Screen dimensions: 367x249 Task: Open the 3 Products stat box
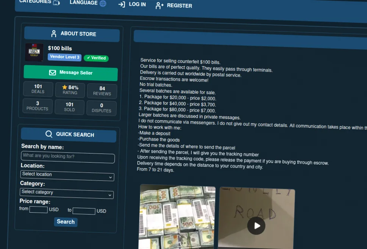[x=37, y=106]
